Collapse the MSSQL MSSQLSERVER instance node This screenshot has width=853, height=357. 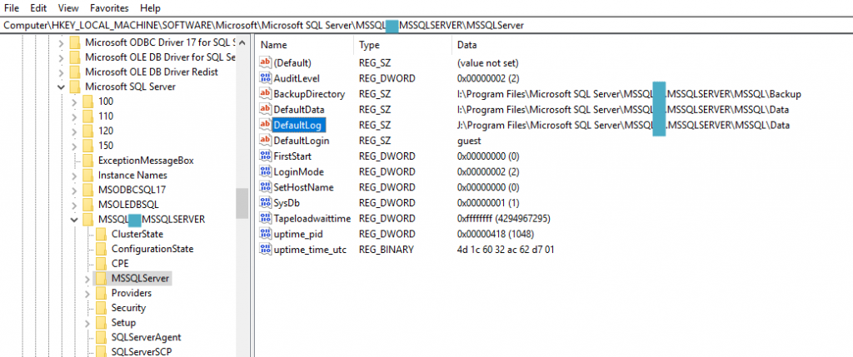click(x=74, y=220)
